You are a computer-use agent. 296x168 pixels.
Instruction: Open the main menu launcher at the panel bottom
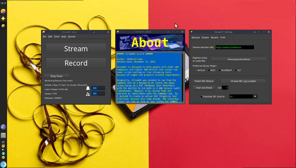pyautogui.click(x=3, y=164)
